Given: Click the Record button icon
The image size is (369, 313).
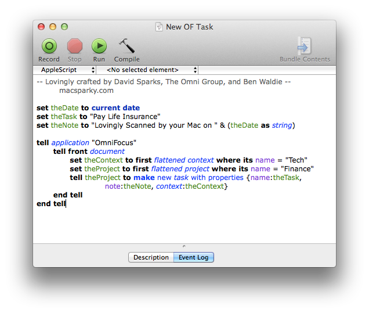Looking at the screenshot, I should coord(49,46).
